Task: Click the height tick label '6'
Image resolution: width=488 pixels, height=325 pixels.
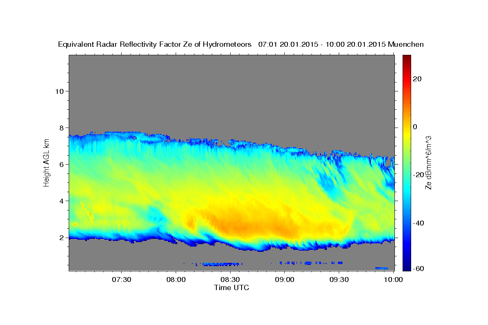Action: (x=61, y=164)
